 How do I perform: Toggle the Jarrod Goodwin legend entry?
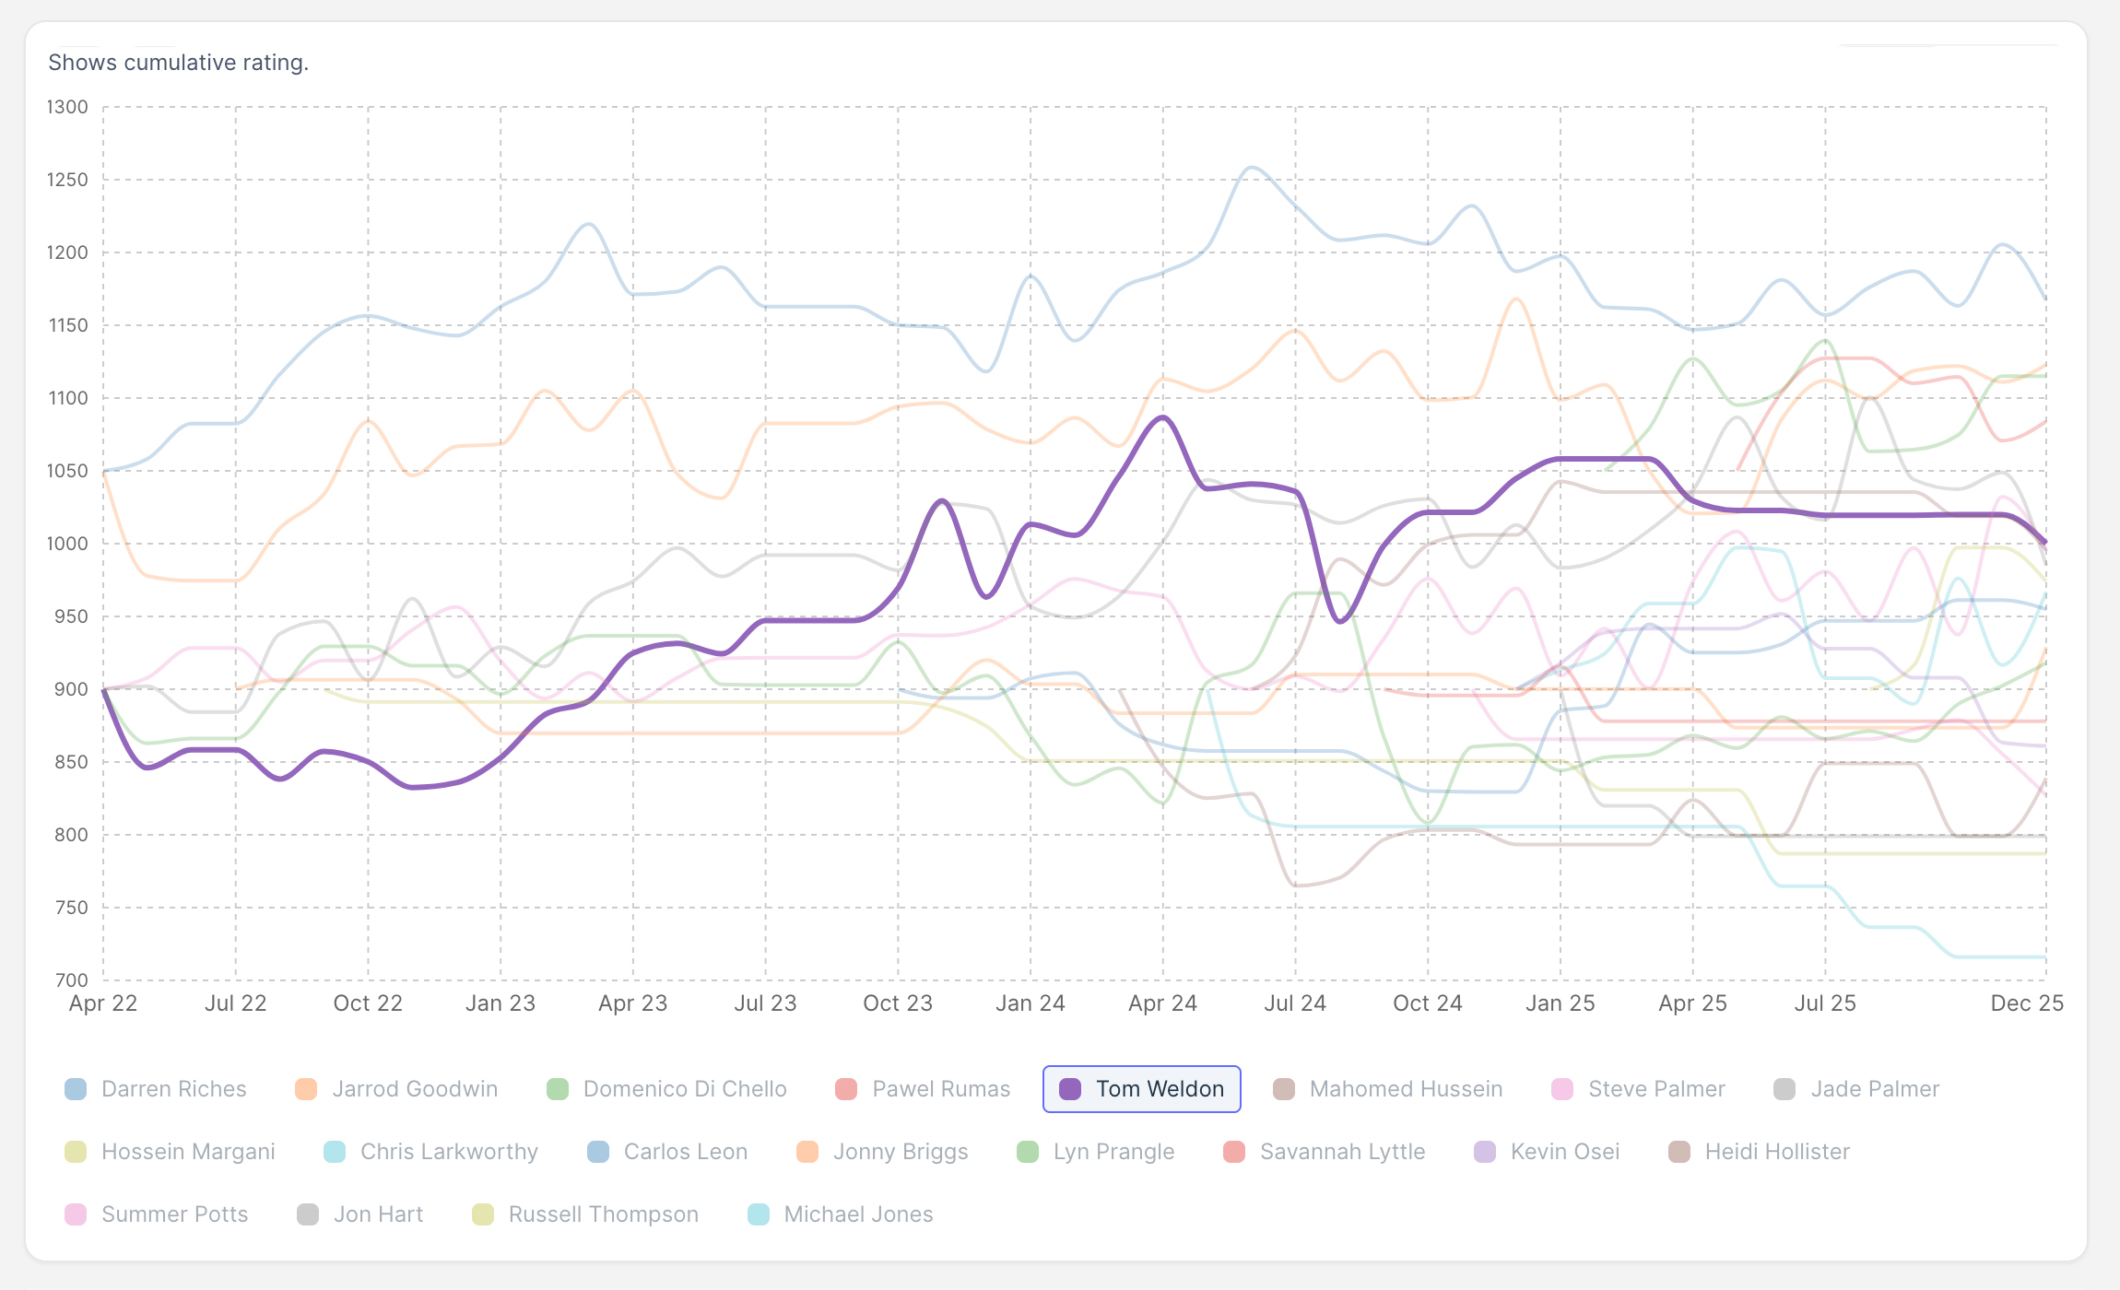396,1089
